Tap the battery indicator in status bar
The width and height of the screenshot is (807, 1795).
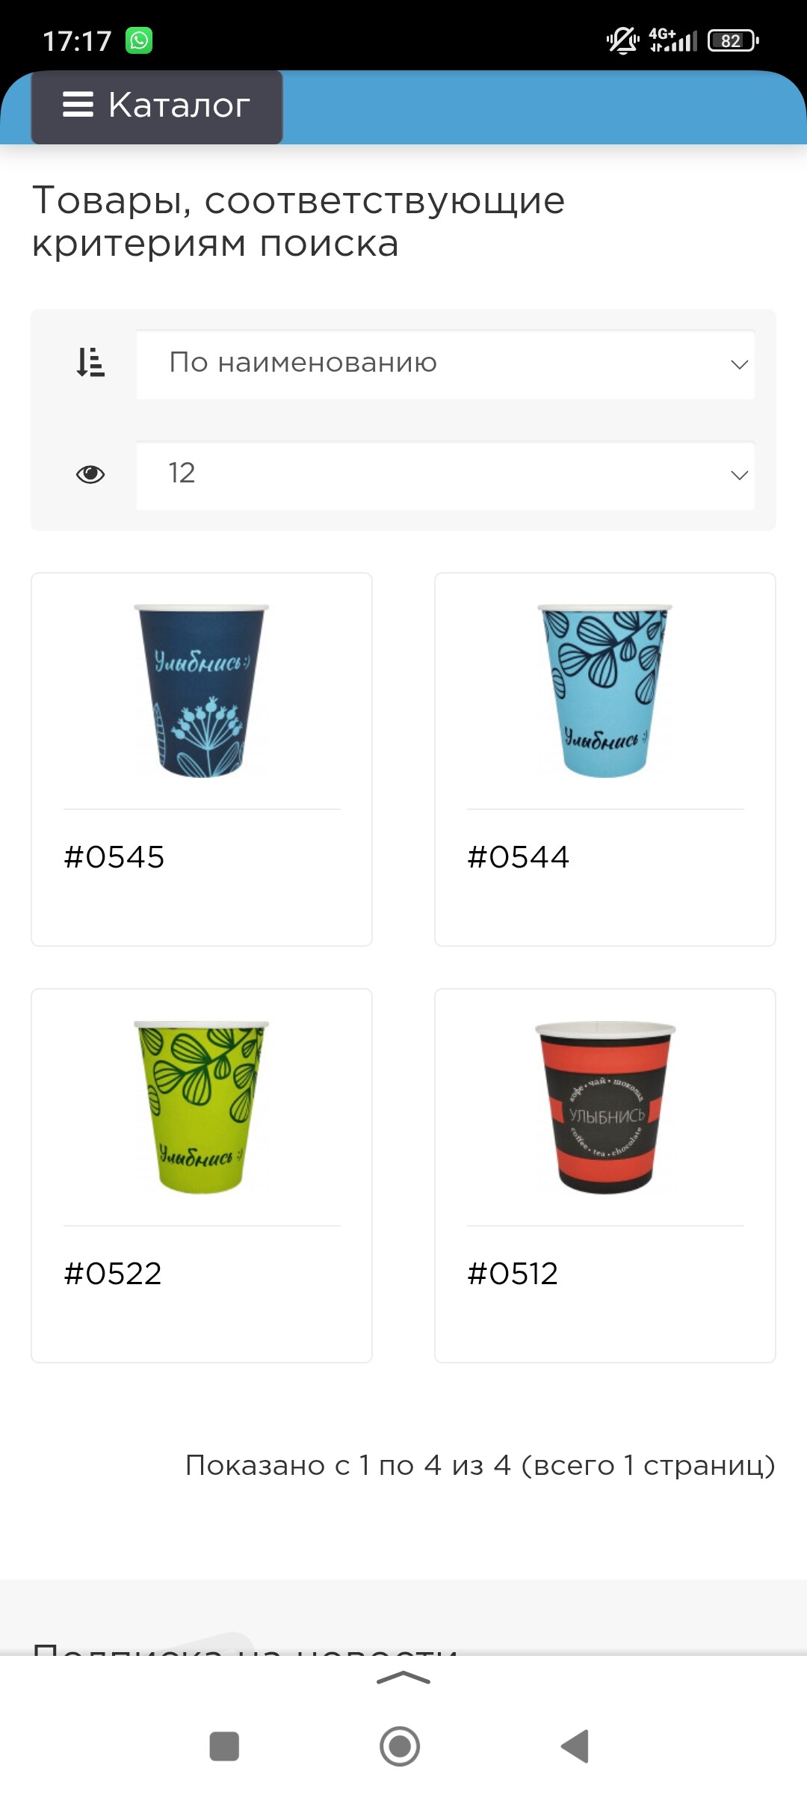(733, 40)
